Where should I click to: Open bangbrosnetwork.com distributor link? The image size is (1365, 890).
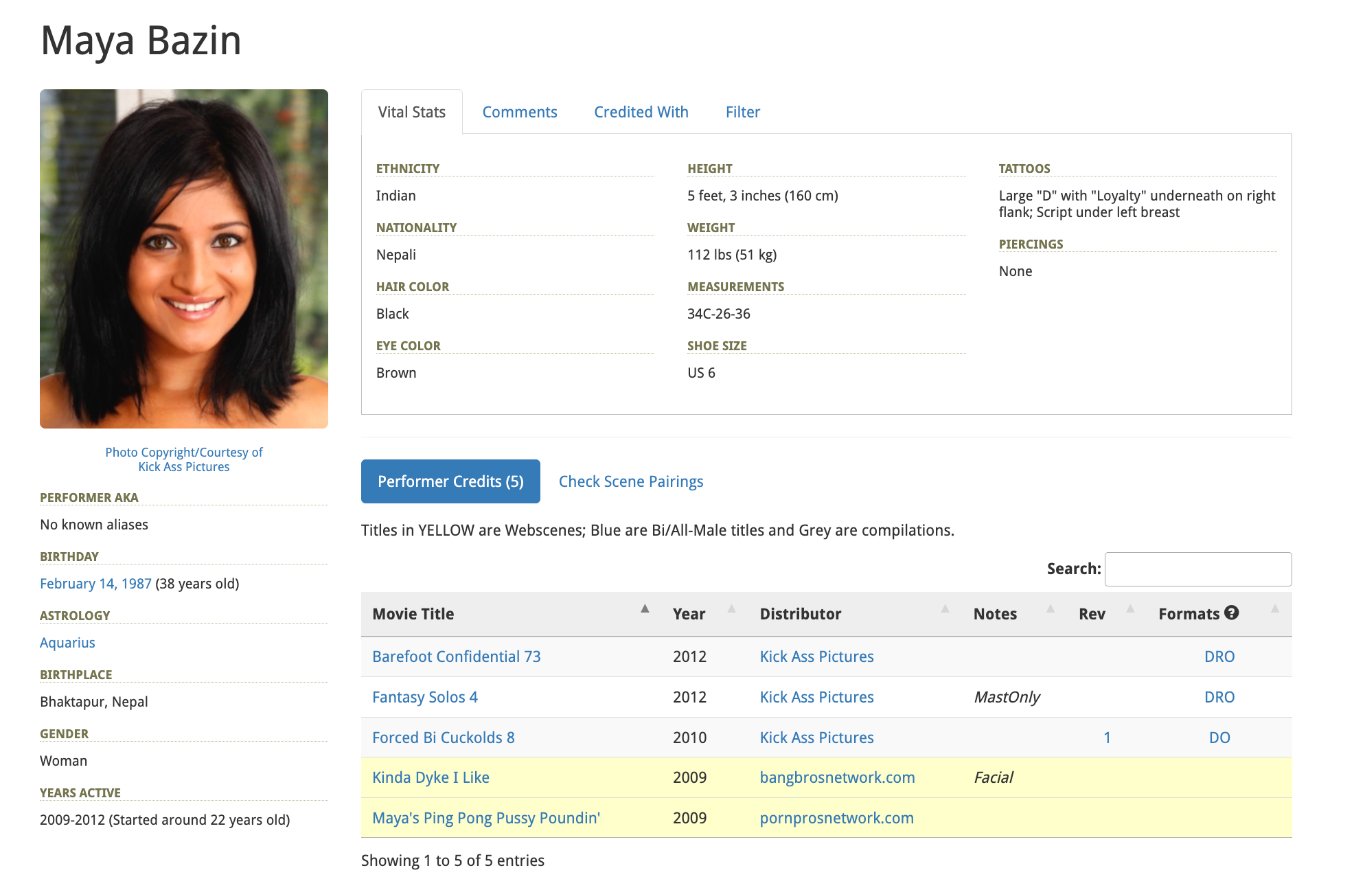(x=837, y=777)
